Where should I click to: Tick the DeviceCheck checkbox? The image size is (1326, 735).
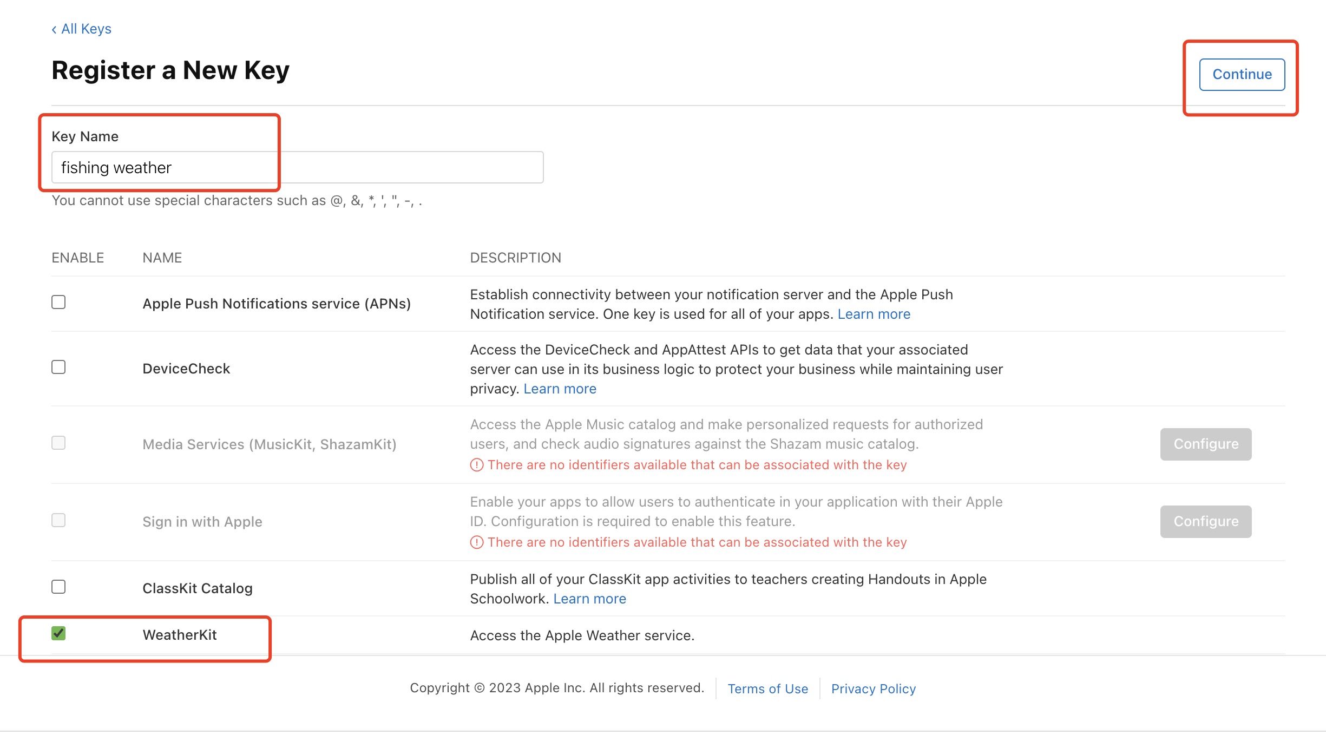click(58, 367)
